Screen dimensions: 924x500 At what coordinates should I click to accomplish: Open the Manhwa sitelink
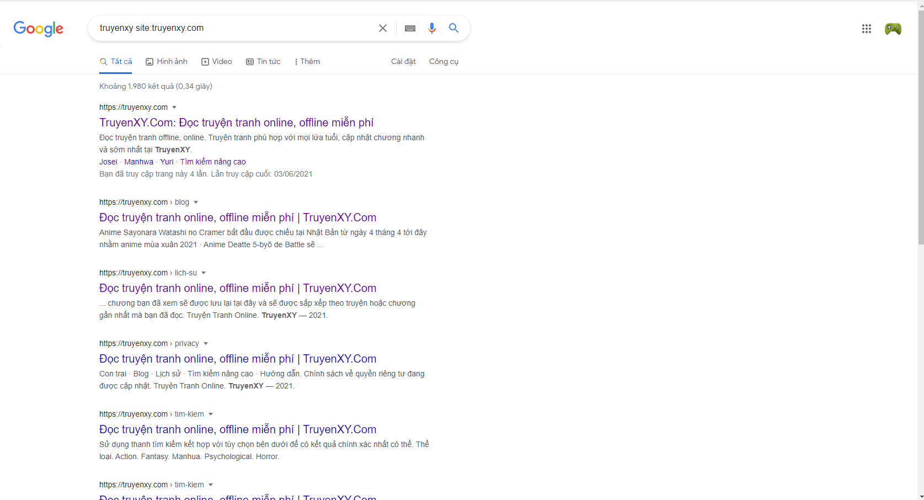[x=139, y=162]
